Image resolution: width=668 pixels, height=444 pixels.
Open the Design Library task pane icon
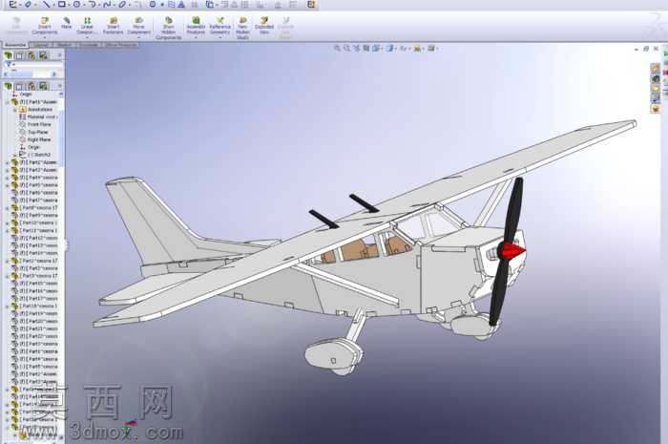click(656, 78)
